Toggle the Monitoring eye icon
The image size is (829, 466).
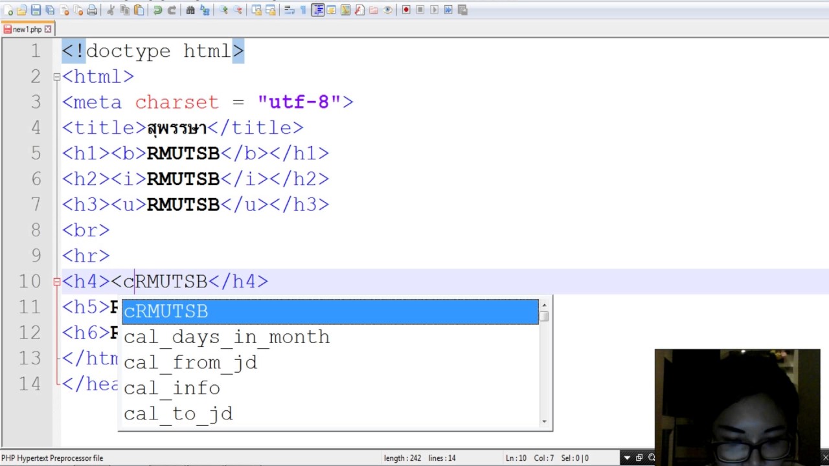pos(387,10)
